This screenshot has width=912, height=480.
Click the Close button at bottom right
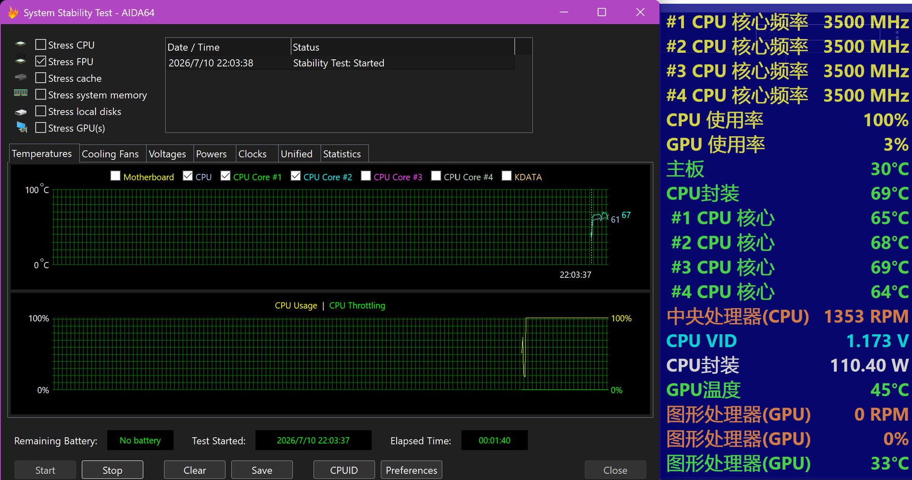pyautogui.click(x=615, y=470)
